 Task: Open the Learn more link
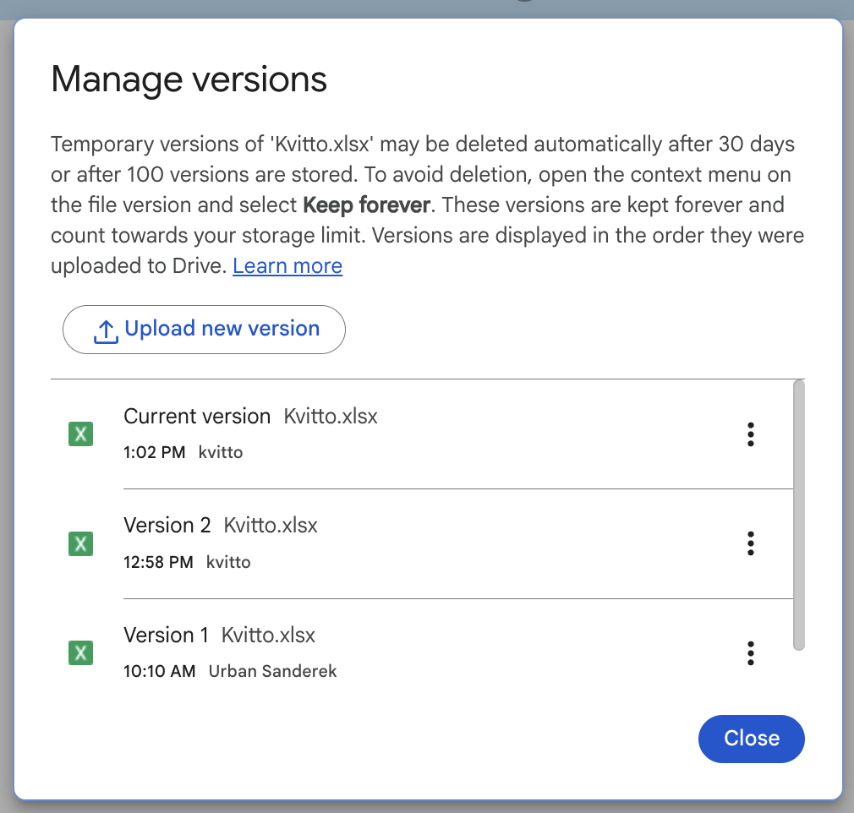pos(287,266)
